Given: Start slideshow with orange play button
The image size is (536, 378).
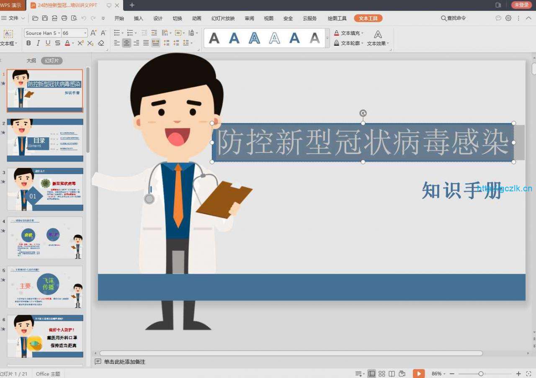Looking at the screenshot, I should coord(418,373).
